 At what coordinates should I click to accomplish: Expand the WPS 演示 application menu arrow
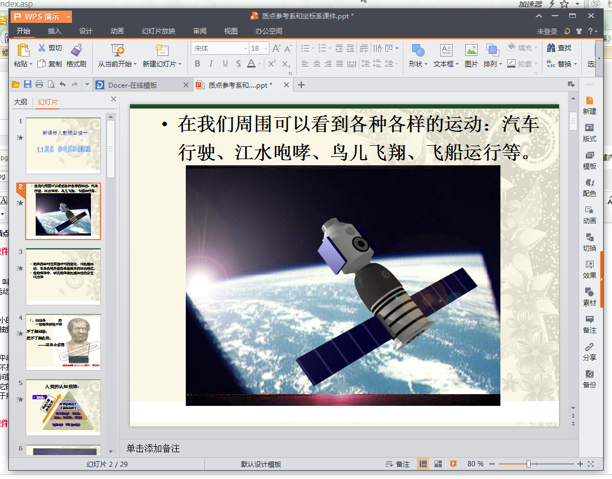click(x=68, y=17)
